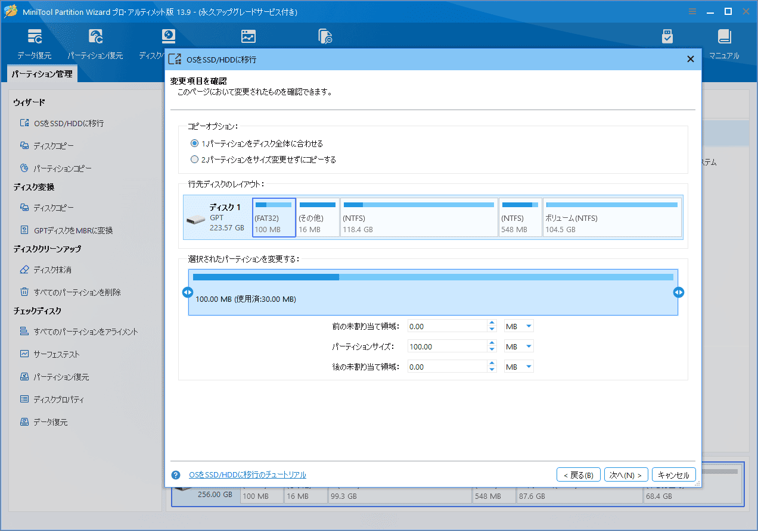Open the disk benchmark toolbar icon

pos(248,36)
